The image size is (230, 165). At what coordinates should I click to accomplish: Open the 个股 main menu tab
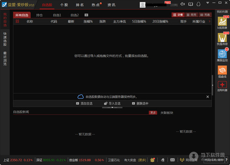pyautogui.click(x=64, y=5)
